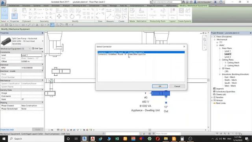The width and height of the screenshot is (252, 142).
Task: Click the Piping icon in Create Systems
Action: coord(187,12)
